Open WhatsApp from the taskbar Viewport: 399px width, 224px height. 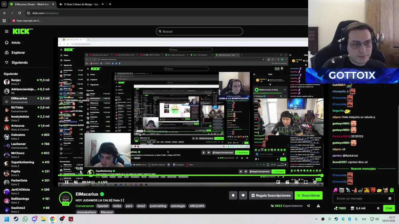coord(25,219)
